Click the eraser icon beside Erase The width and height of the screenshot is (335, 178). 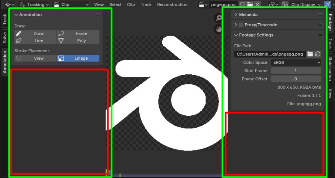[61, 33]
